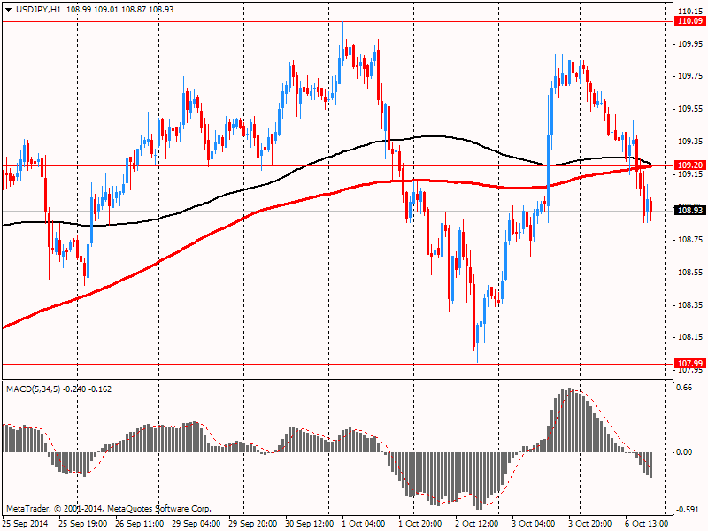This screenshot has width=708, height=531.
Task: Click the 30 Sep 12:00 time label
Action: click(309, 524)
